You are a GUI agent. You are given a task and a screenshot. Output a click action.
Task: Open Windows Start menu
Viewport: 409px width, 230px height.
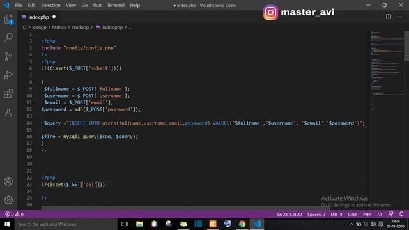pyautogui.click(x=7, y=224)
